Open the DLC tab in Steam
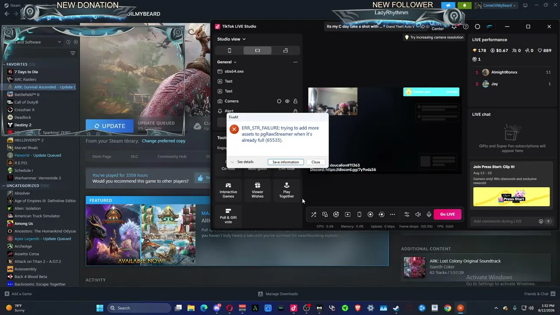560x315 pixels. pyautogui.click(x=134, y=157)
